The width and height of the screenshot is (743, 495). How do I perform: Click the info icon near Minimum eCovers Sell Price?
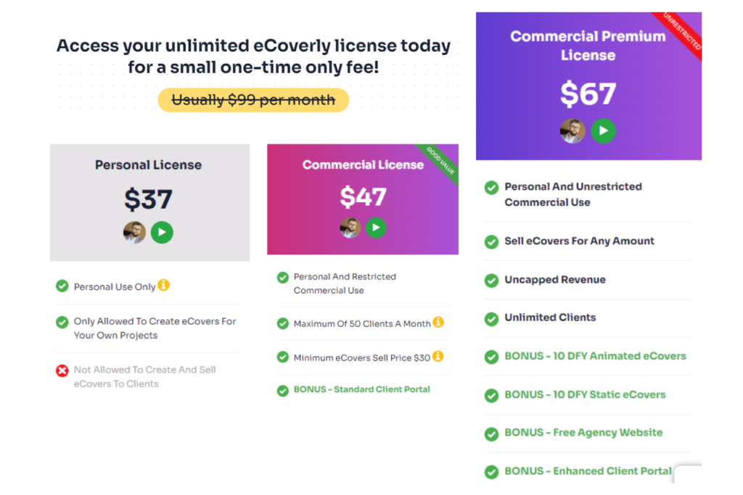click(x=438, y=357)
